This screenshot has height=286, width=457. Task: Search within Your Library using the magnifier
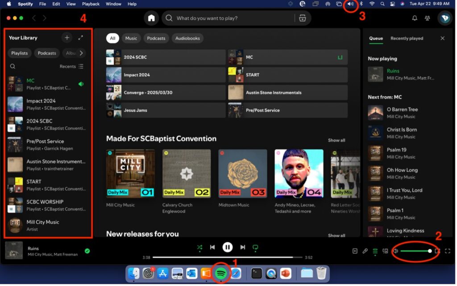click(12, 66)
